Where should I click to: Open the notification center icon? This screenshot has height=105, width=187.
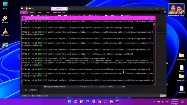(x=182, y=102)
